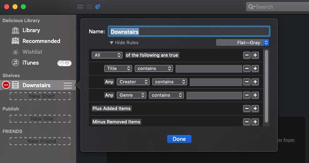Screen dimensions: 309x163
Task: Add a rule after the Genre row
Action: 255,95
